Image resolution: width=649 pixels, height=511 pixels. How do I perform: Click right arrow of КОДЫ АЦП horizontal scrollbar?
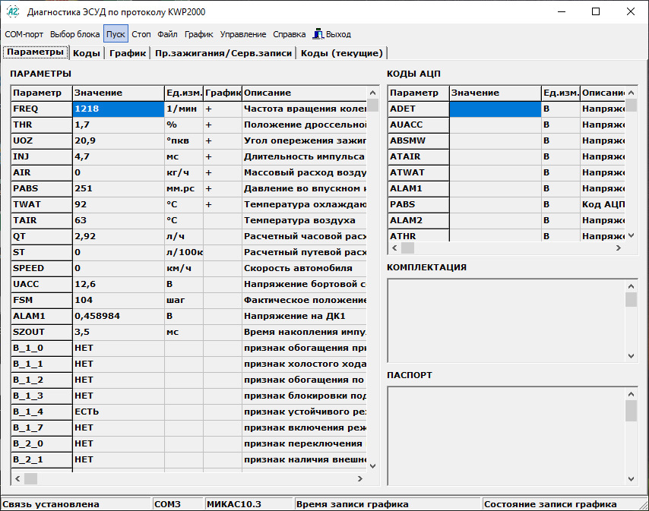(x=619, y=248)
